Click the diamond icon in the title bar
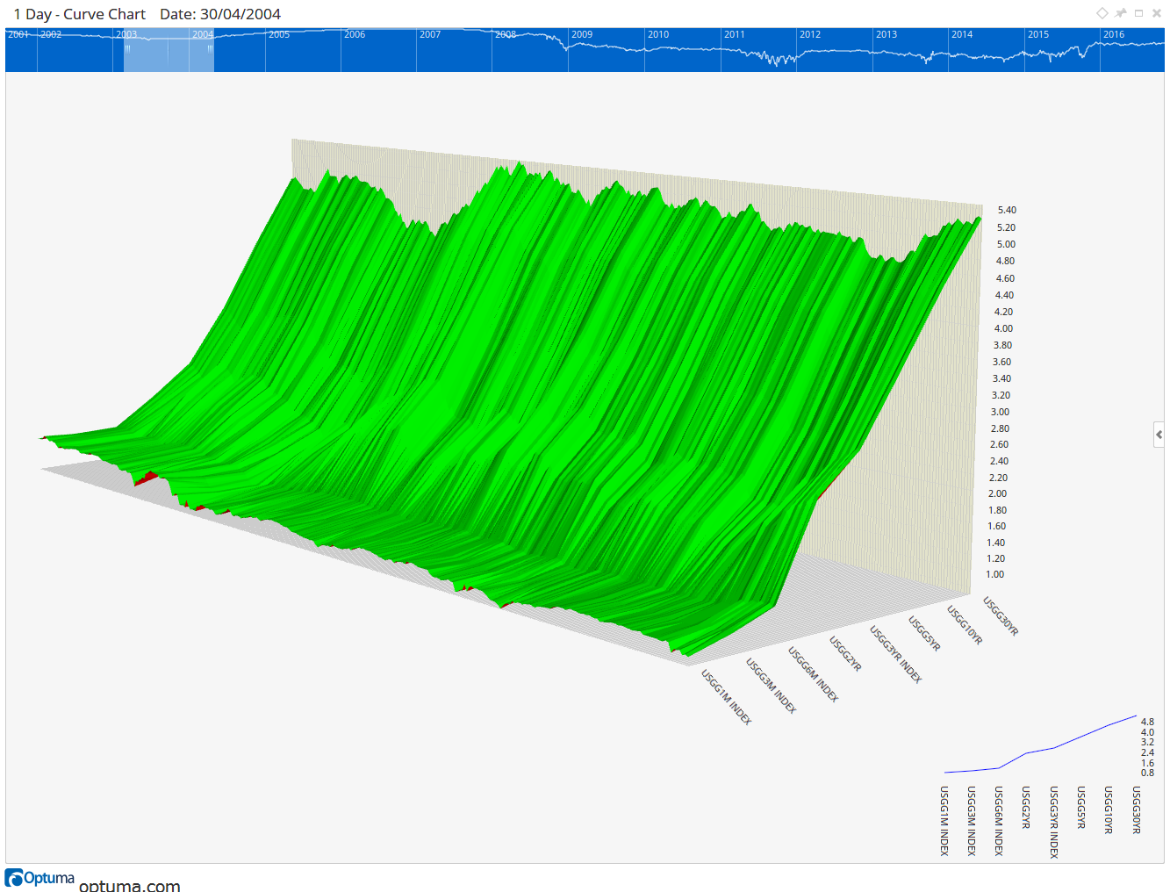The height and width of the screenshot is (892, 1170). (x=1102, y=13)
